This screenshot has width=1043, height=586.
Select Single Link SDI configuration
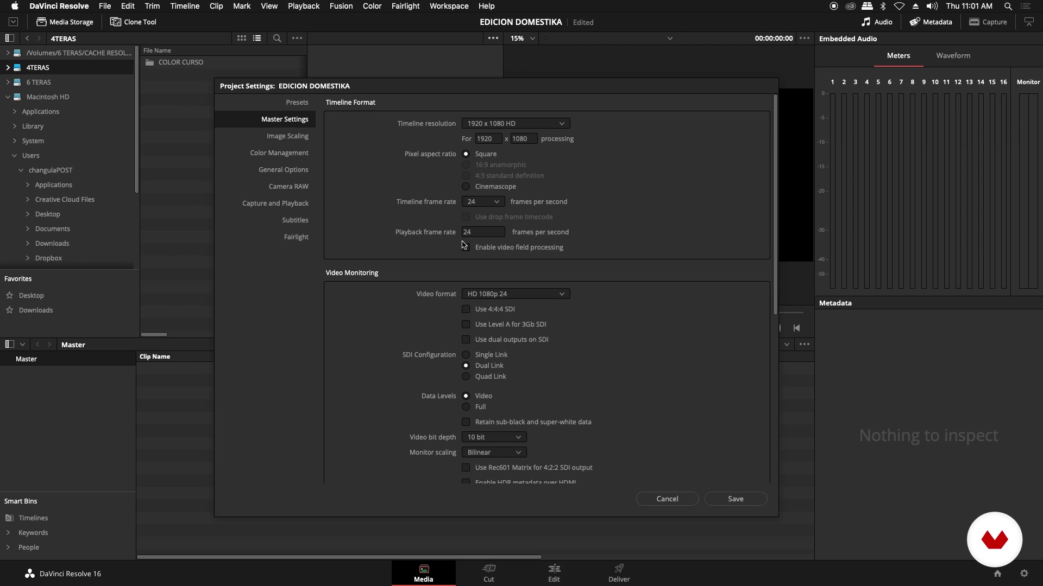[466, 355]
